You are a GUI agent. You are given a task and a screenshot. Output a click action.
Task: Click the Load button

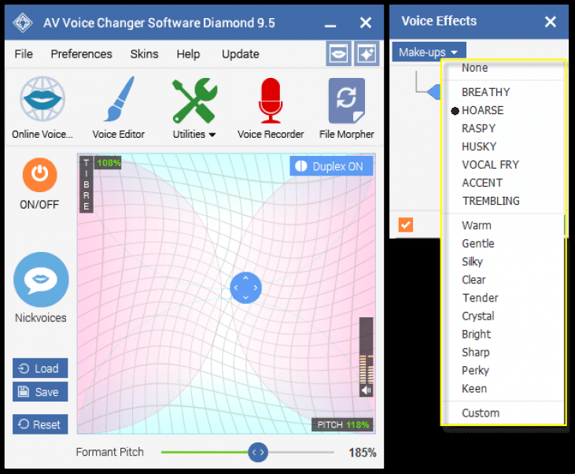point(40,368)
